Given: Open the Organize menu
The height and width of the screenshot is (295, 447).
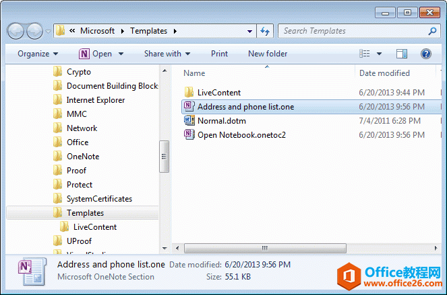Looking at the screenshot, I should pos(38,54).
